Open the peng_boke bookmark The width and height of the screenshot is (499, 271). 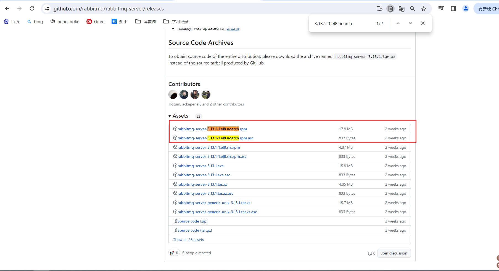(65, 21)
